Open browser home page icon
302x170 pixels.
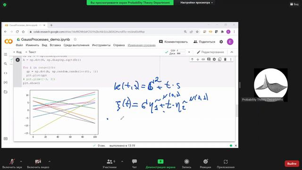(x=23, y=32)
